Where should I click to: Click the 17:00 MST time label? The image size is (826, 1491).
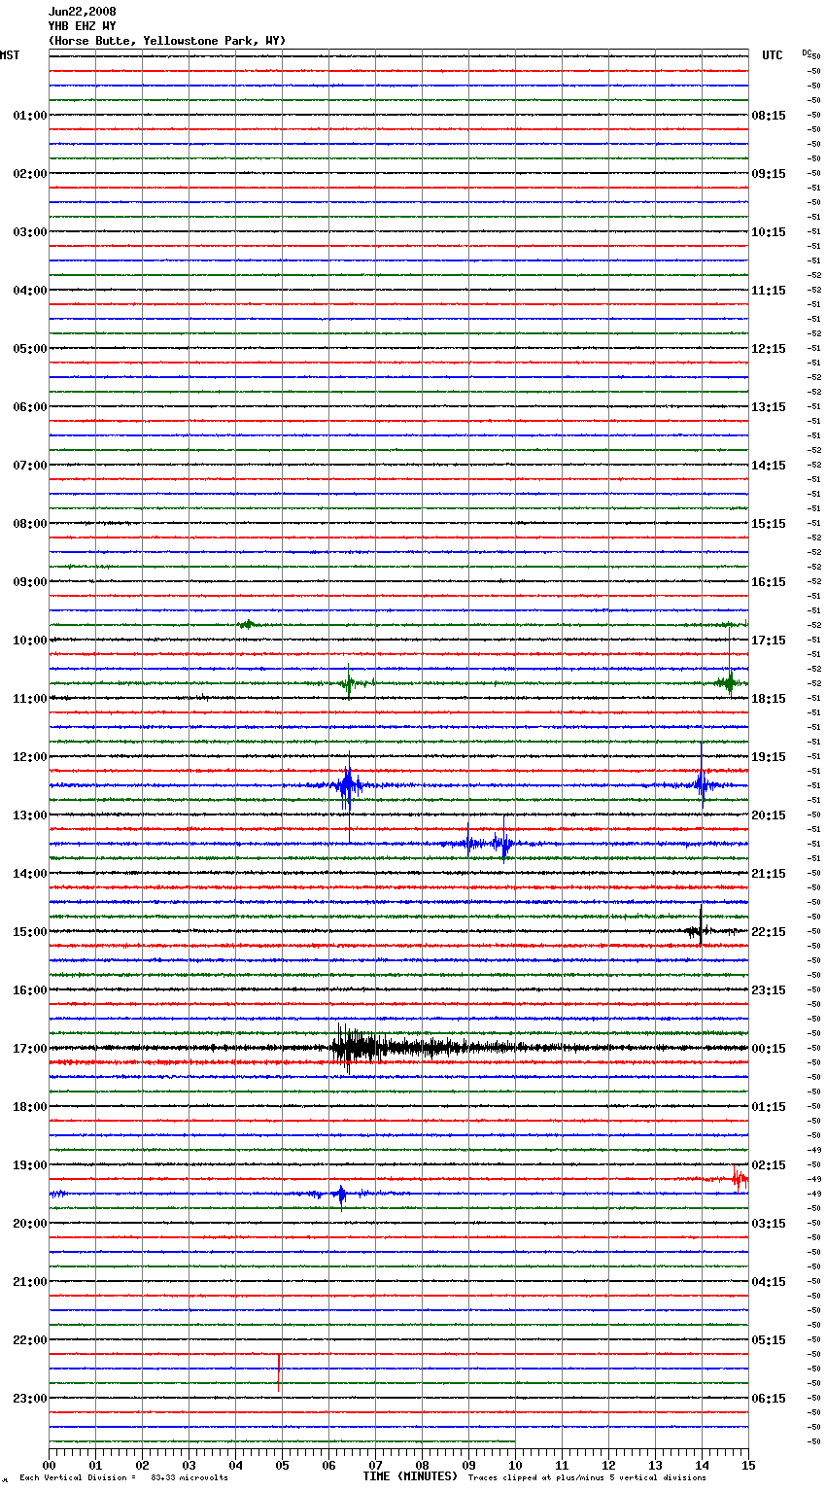pyautogui.click(x=29, y=1049)
